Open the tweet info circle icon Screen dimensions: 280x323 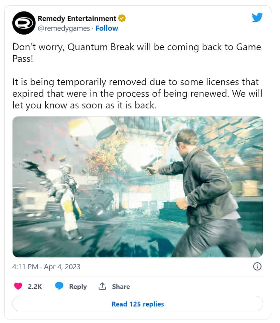click(257, 266)
